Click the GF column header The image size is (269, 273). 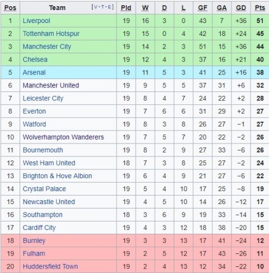pyautogui.click(x=203, y=8)
